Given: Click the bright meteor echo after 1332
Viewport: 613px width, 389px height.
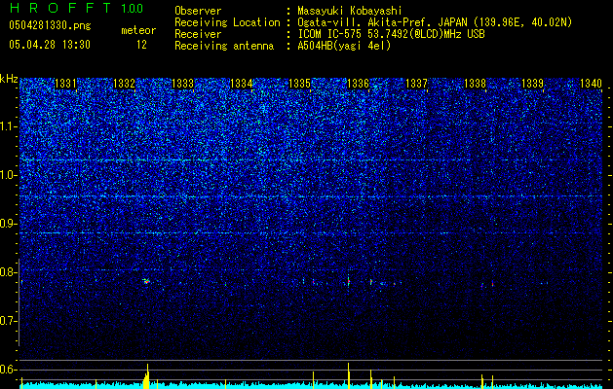Looking at the screenshot, I should pos(146,280).
